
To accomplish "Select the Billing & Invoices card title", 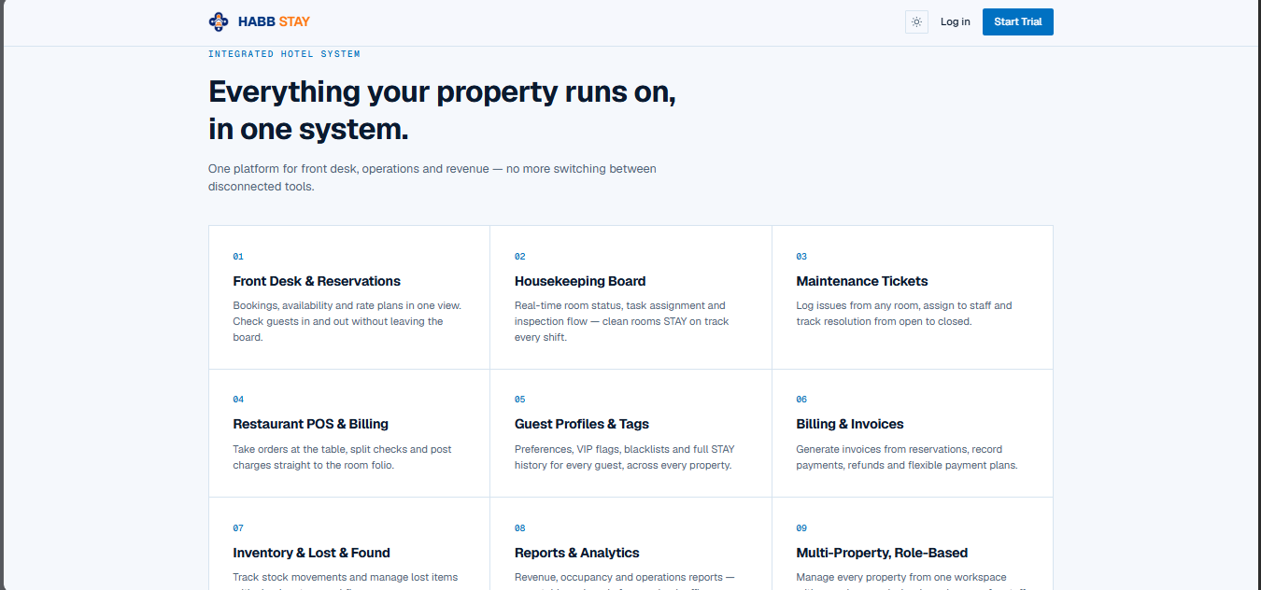I will (x=850, y=424).
